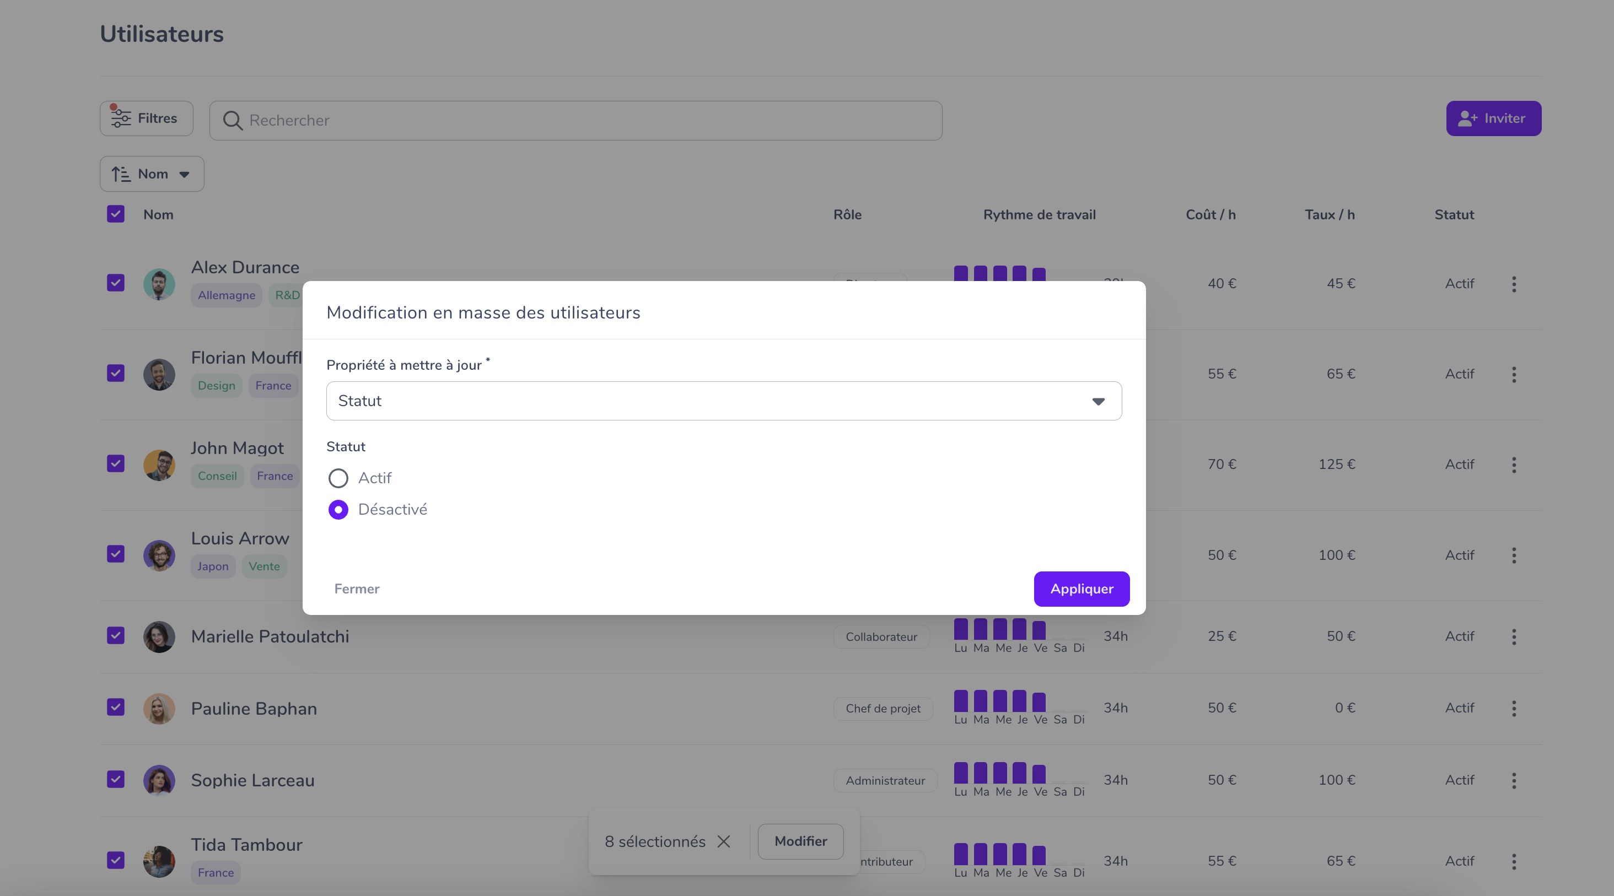
Task: Click the 125 € rate for John Magot
Action: [1336, 464]
